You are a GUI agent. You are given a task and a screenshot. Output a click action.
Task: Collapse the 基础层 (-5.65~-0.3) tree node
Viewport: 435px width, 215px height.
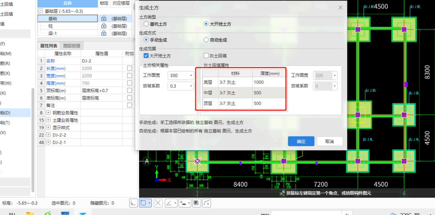click(x=41, y=11)
